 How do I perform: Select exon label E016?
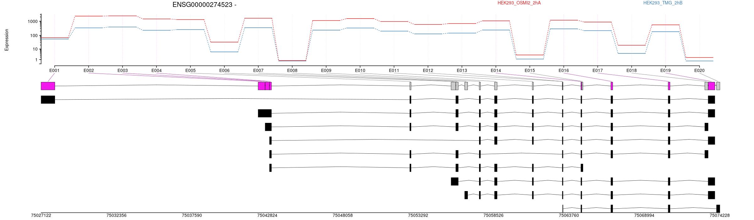click(564, 71)
